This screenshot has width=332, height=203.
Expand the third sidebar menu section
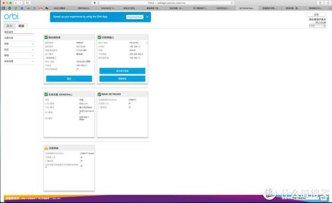[19, 44]
